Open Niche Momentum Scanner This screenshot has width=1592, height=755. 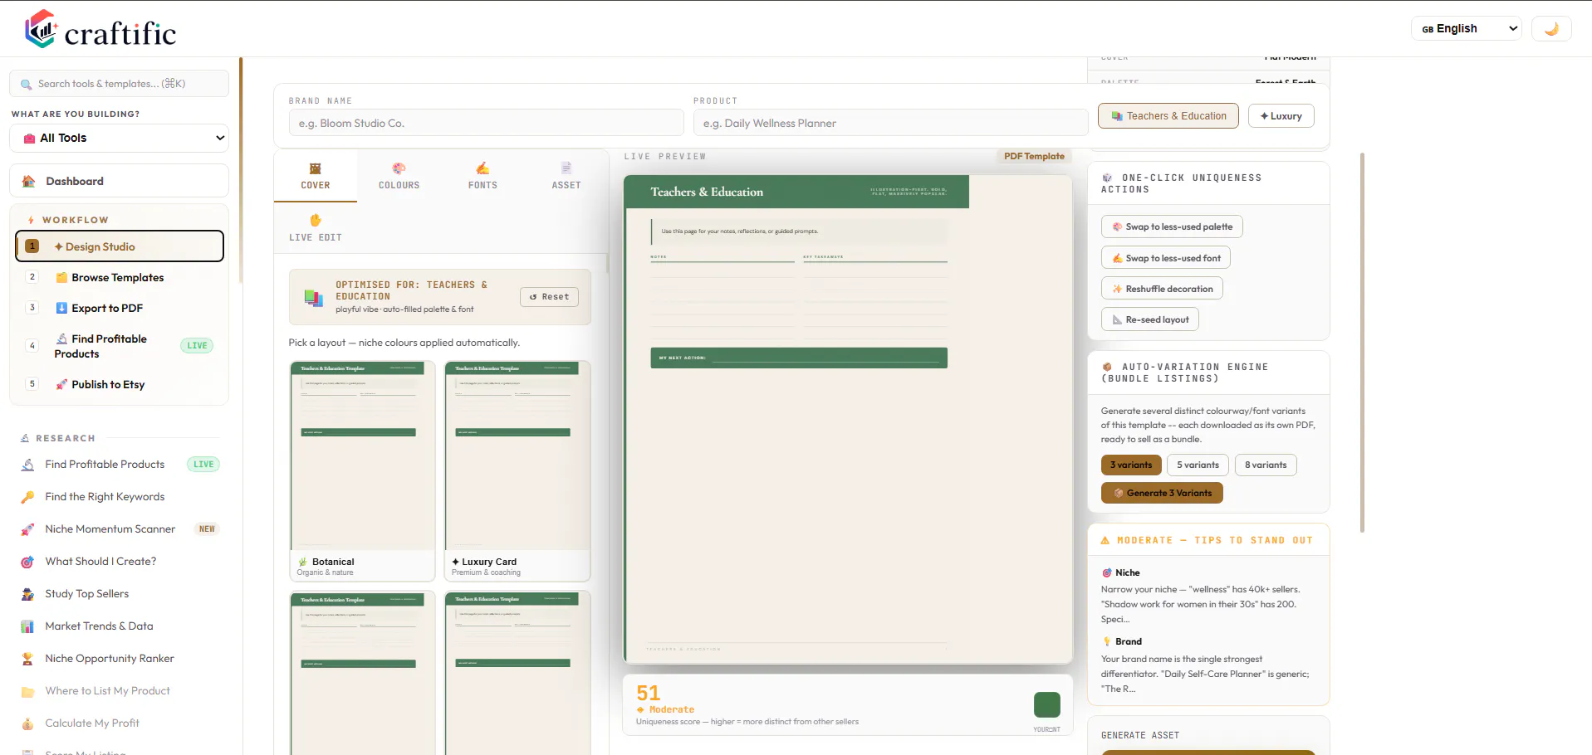click(120, 529)
